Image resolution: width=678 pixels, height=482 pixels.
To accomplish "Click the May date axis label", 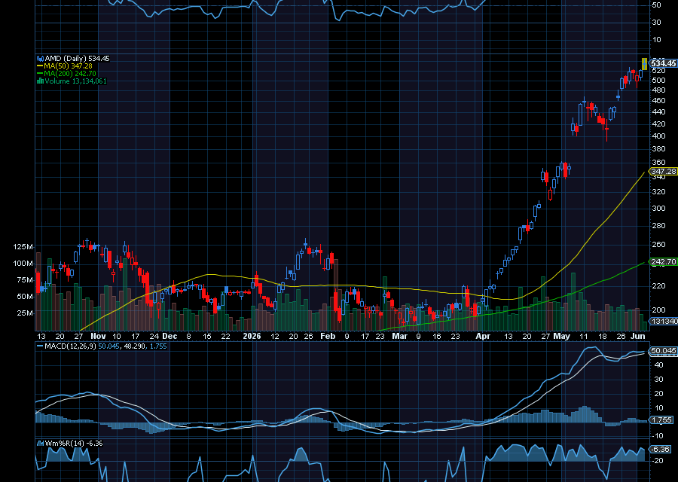I will pos(561,336).
